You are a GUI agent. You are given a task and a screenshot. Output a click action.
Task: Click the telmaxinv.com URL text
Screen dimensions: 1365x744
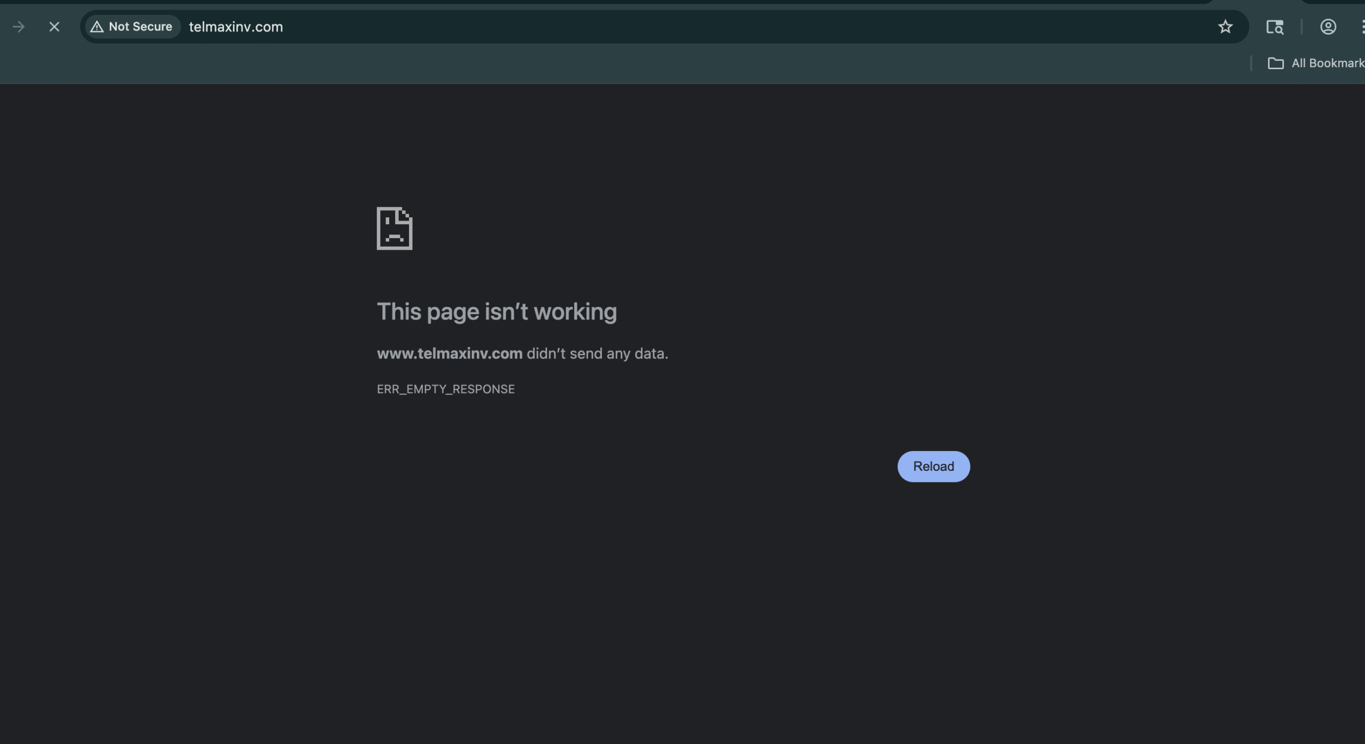point(236,27)
